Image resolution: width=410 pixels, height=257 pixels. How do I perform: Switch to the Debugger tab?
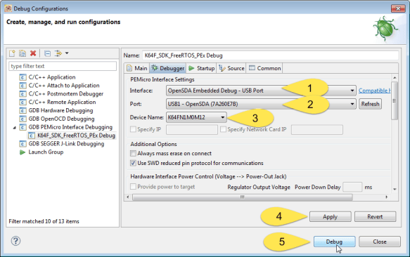(168, 68)
